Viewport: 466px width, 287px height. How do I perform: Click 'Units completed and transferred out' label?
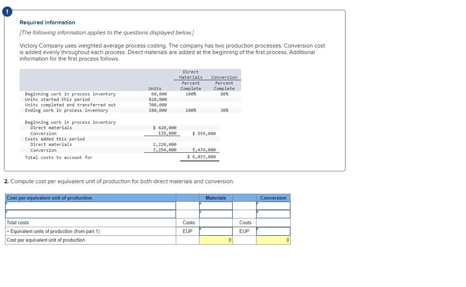click(70, 105)
